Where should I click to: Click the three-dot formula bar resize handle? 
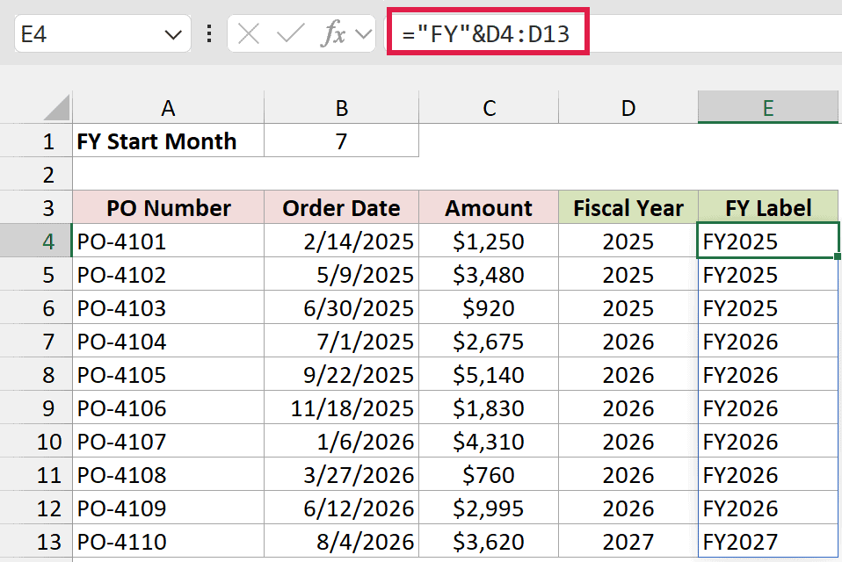209,33
